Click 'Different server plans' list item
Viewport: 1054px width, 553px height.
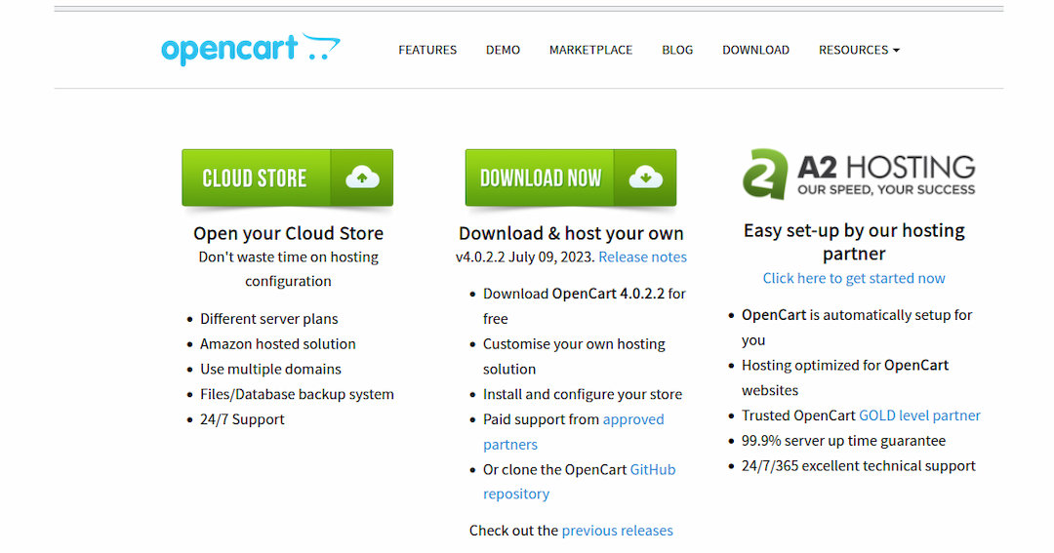(x=269, y=319)
